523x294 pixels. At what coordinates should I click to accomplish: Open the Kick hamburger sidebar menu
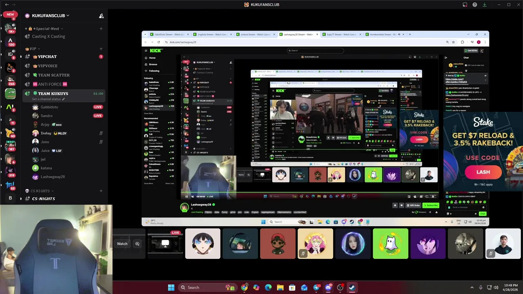click(145, 51)
